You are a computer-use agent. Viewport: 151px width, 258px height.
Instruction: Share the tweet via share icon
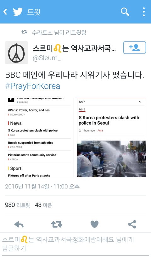132,224
